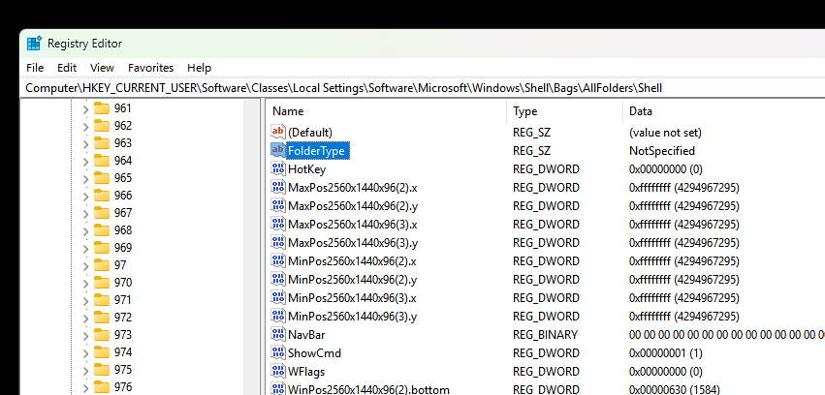This screenshot has height=395, width=825.
Task: Select the 968 key in tree
Action: (123, 230)
